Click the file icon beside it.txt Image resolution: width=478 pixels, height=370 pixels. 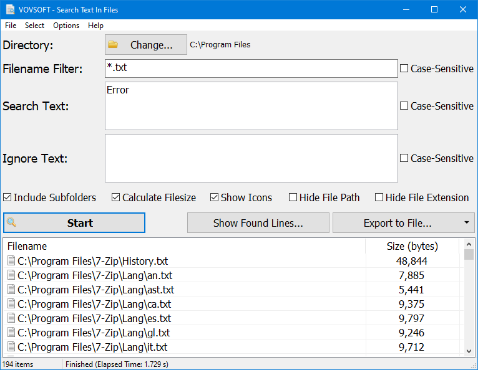pos(11,346)
